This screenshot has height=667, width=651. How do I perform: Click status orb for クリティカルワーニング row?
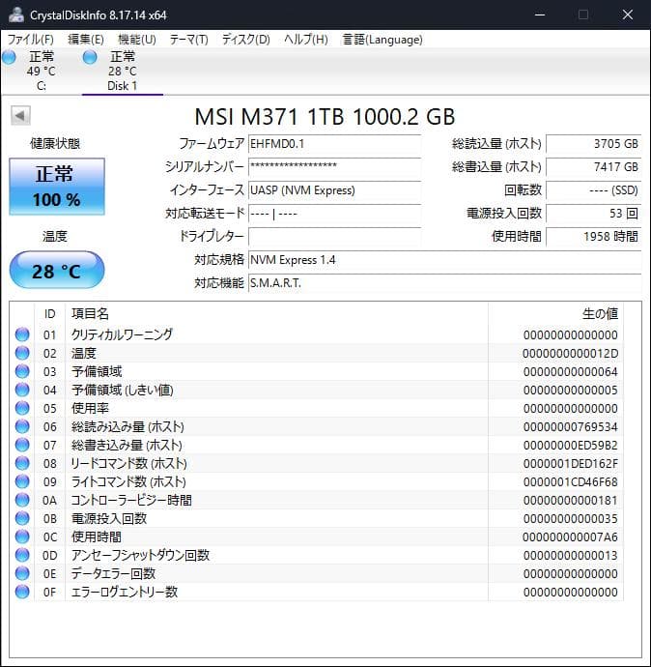pos(22,334)
